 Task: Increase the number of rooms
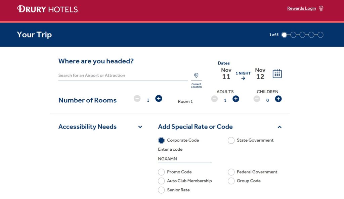click(159, 99)
